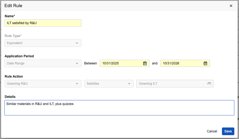Screen dimensions: 239x139
Task: Focus the Name field containing ILT satisfied by R&U
Action: 43,23
